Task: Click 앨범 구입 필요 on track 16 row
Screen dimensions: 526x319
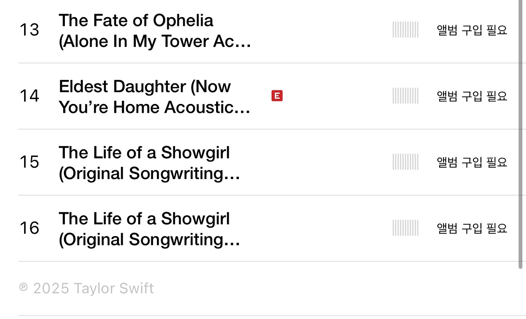Action: tap(472, 228)
